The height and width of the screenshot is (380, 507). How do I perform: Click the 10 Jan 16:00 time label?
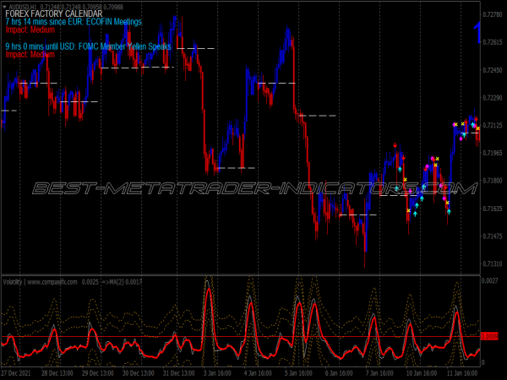(422, 373)
